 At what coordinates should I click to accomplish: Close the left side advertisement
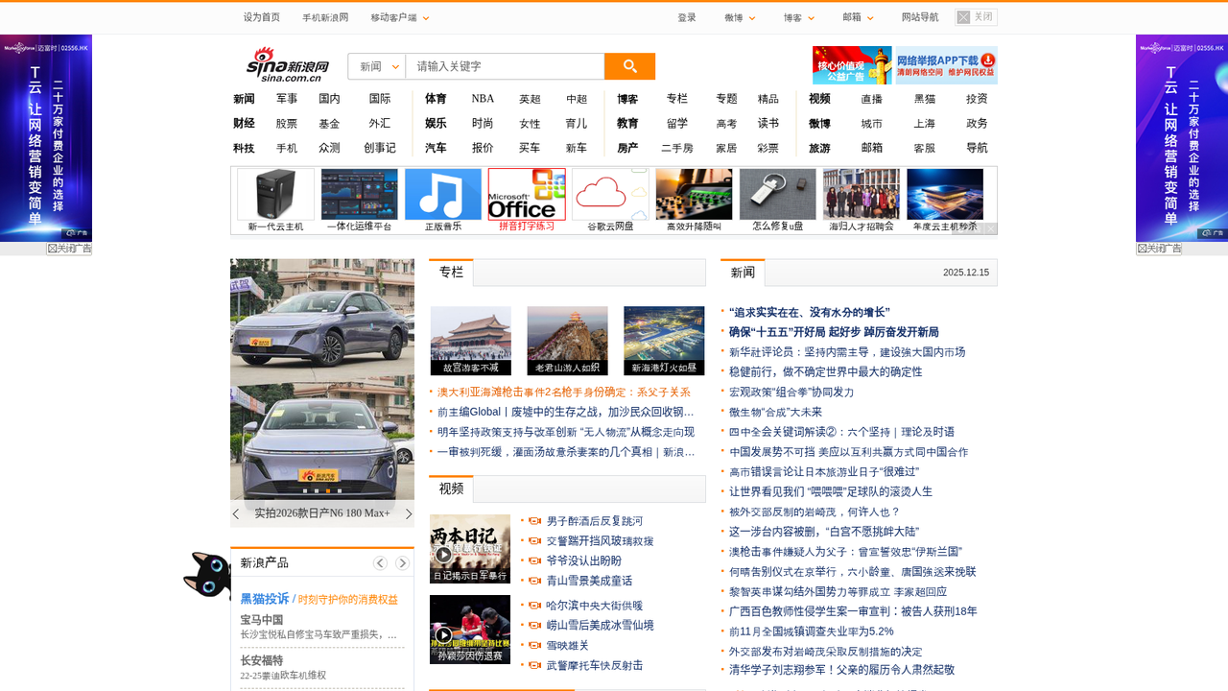(x=69, y=249)
